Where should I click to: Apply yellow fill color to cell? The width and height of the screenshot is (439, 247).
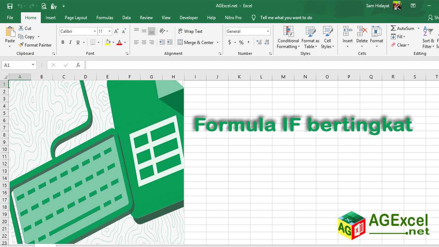[x=108, y=42]
